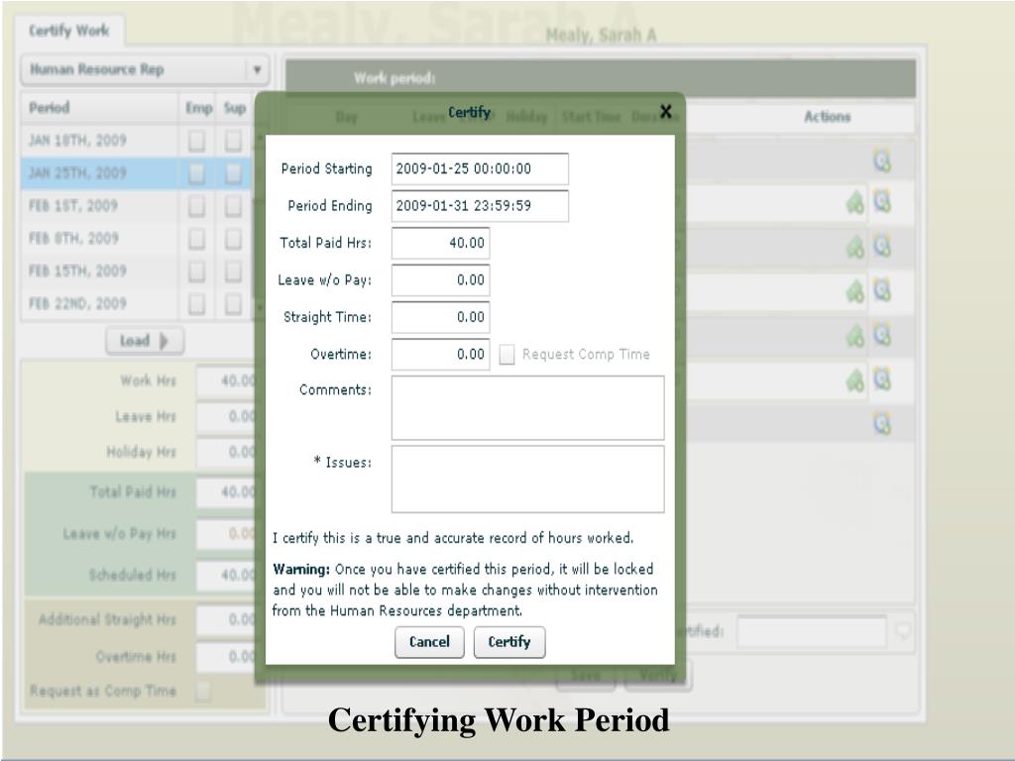Screen dimensions: 1015x761
Task: Click into the Issues text box
Action: (527, 479)
